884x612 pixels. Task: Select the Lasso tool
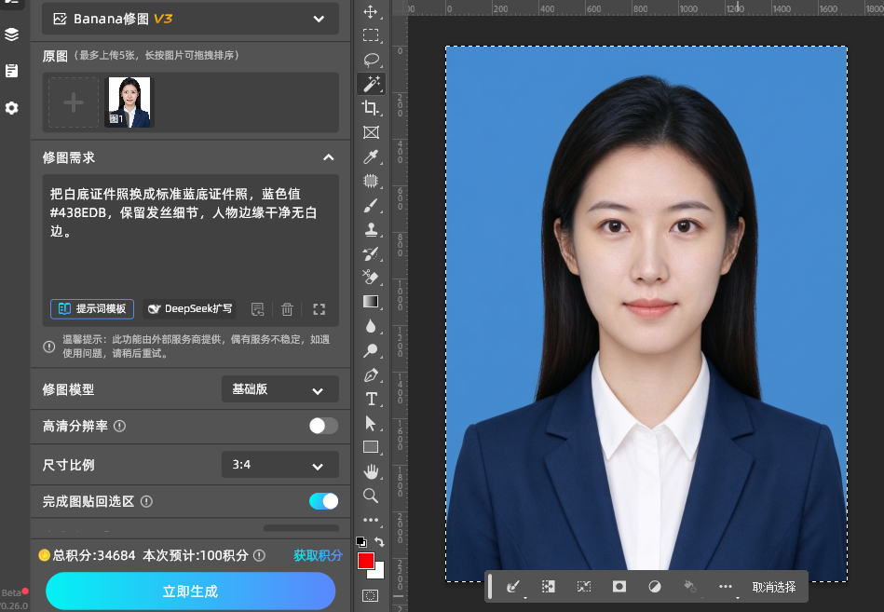[x=371, y=60]
